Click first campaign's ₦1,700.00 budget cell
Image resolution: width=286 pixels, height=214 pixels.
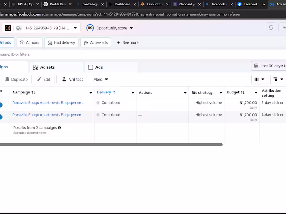tap(248, 103)
